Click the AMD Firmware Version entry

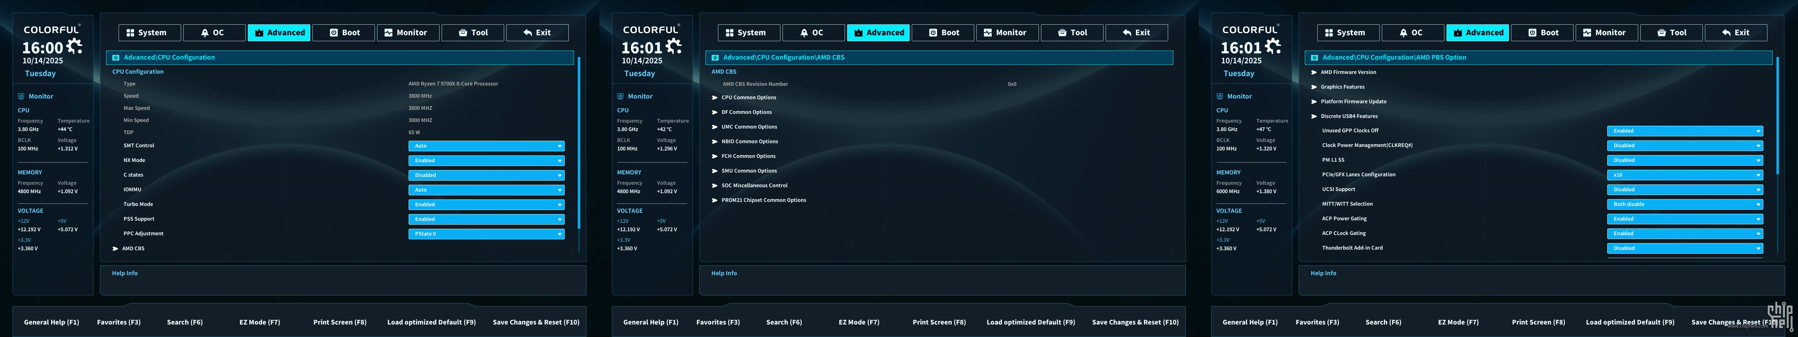pos(1348,73)
